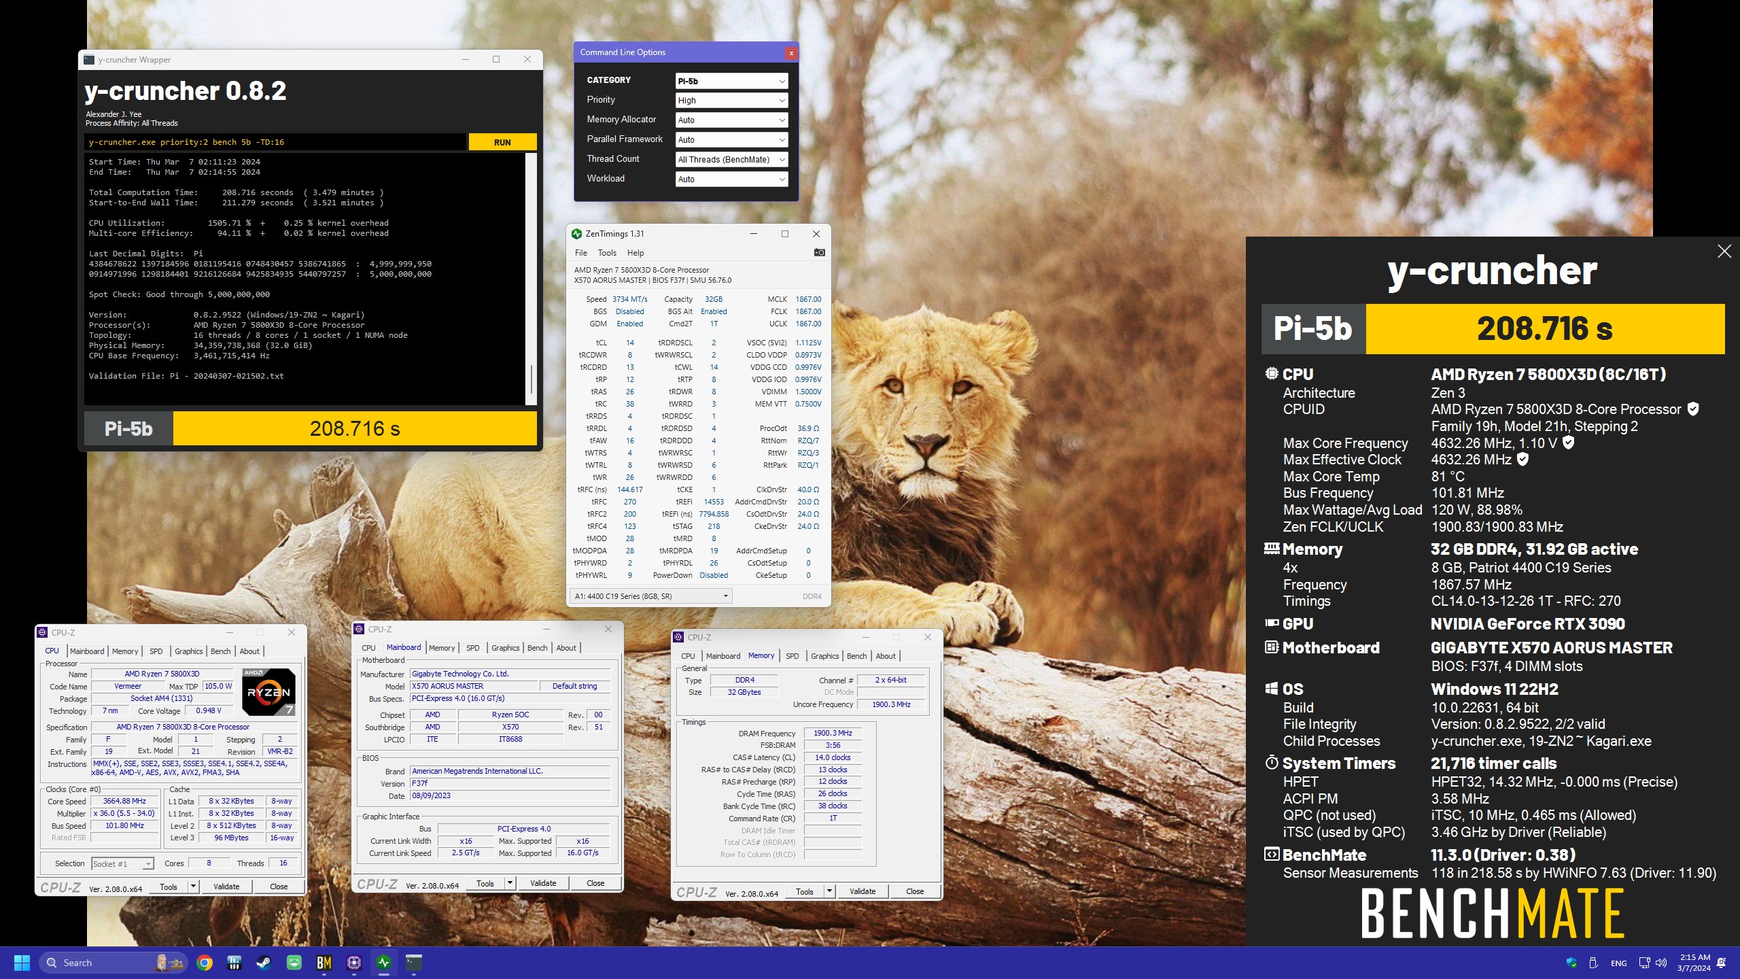
Task: Open the Priority dropdown set to High
Action: tap(731, 101)
